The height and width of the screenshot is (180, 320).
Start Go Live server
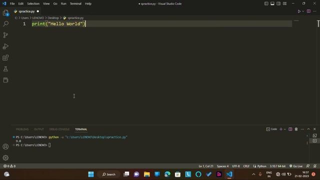(x=296, y=166)
